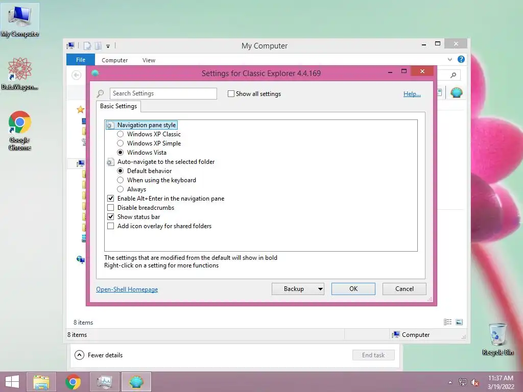Screen dimensions: 523x392
Task: Collapse the ribbon using chevron arrow
Action: (x=449, y=60)
